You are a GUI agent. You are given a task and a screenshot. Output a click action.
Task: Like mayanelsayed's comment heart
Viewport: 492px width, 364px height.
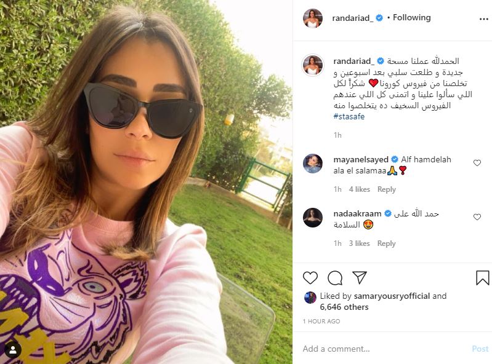477,162
